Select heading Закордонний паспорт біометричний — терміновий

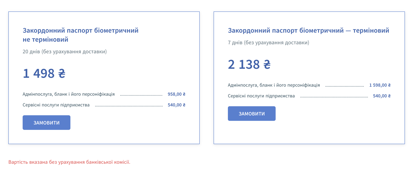(308, 30)
